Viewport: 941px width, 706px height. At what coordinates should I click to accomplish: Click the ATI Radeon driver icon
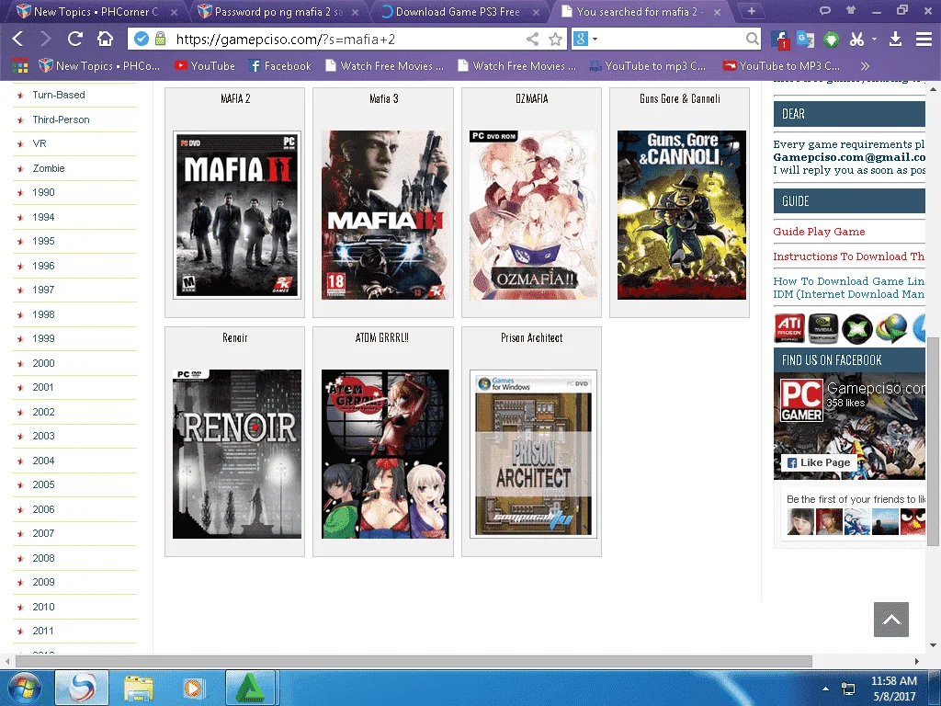click(x=789, y=328)
